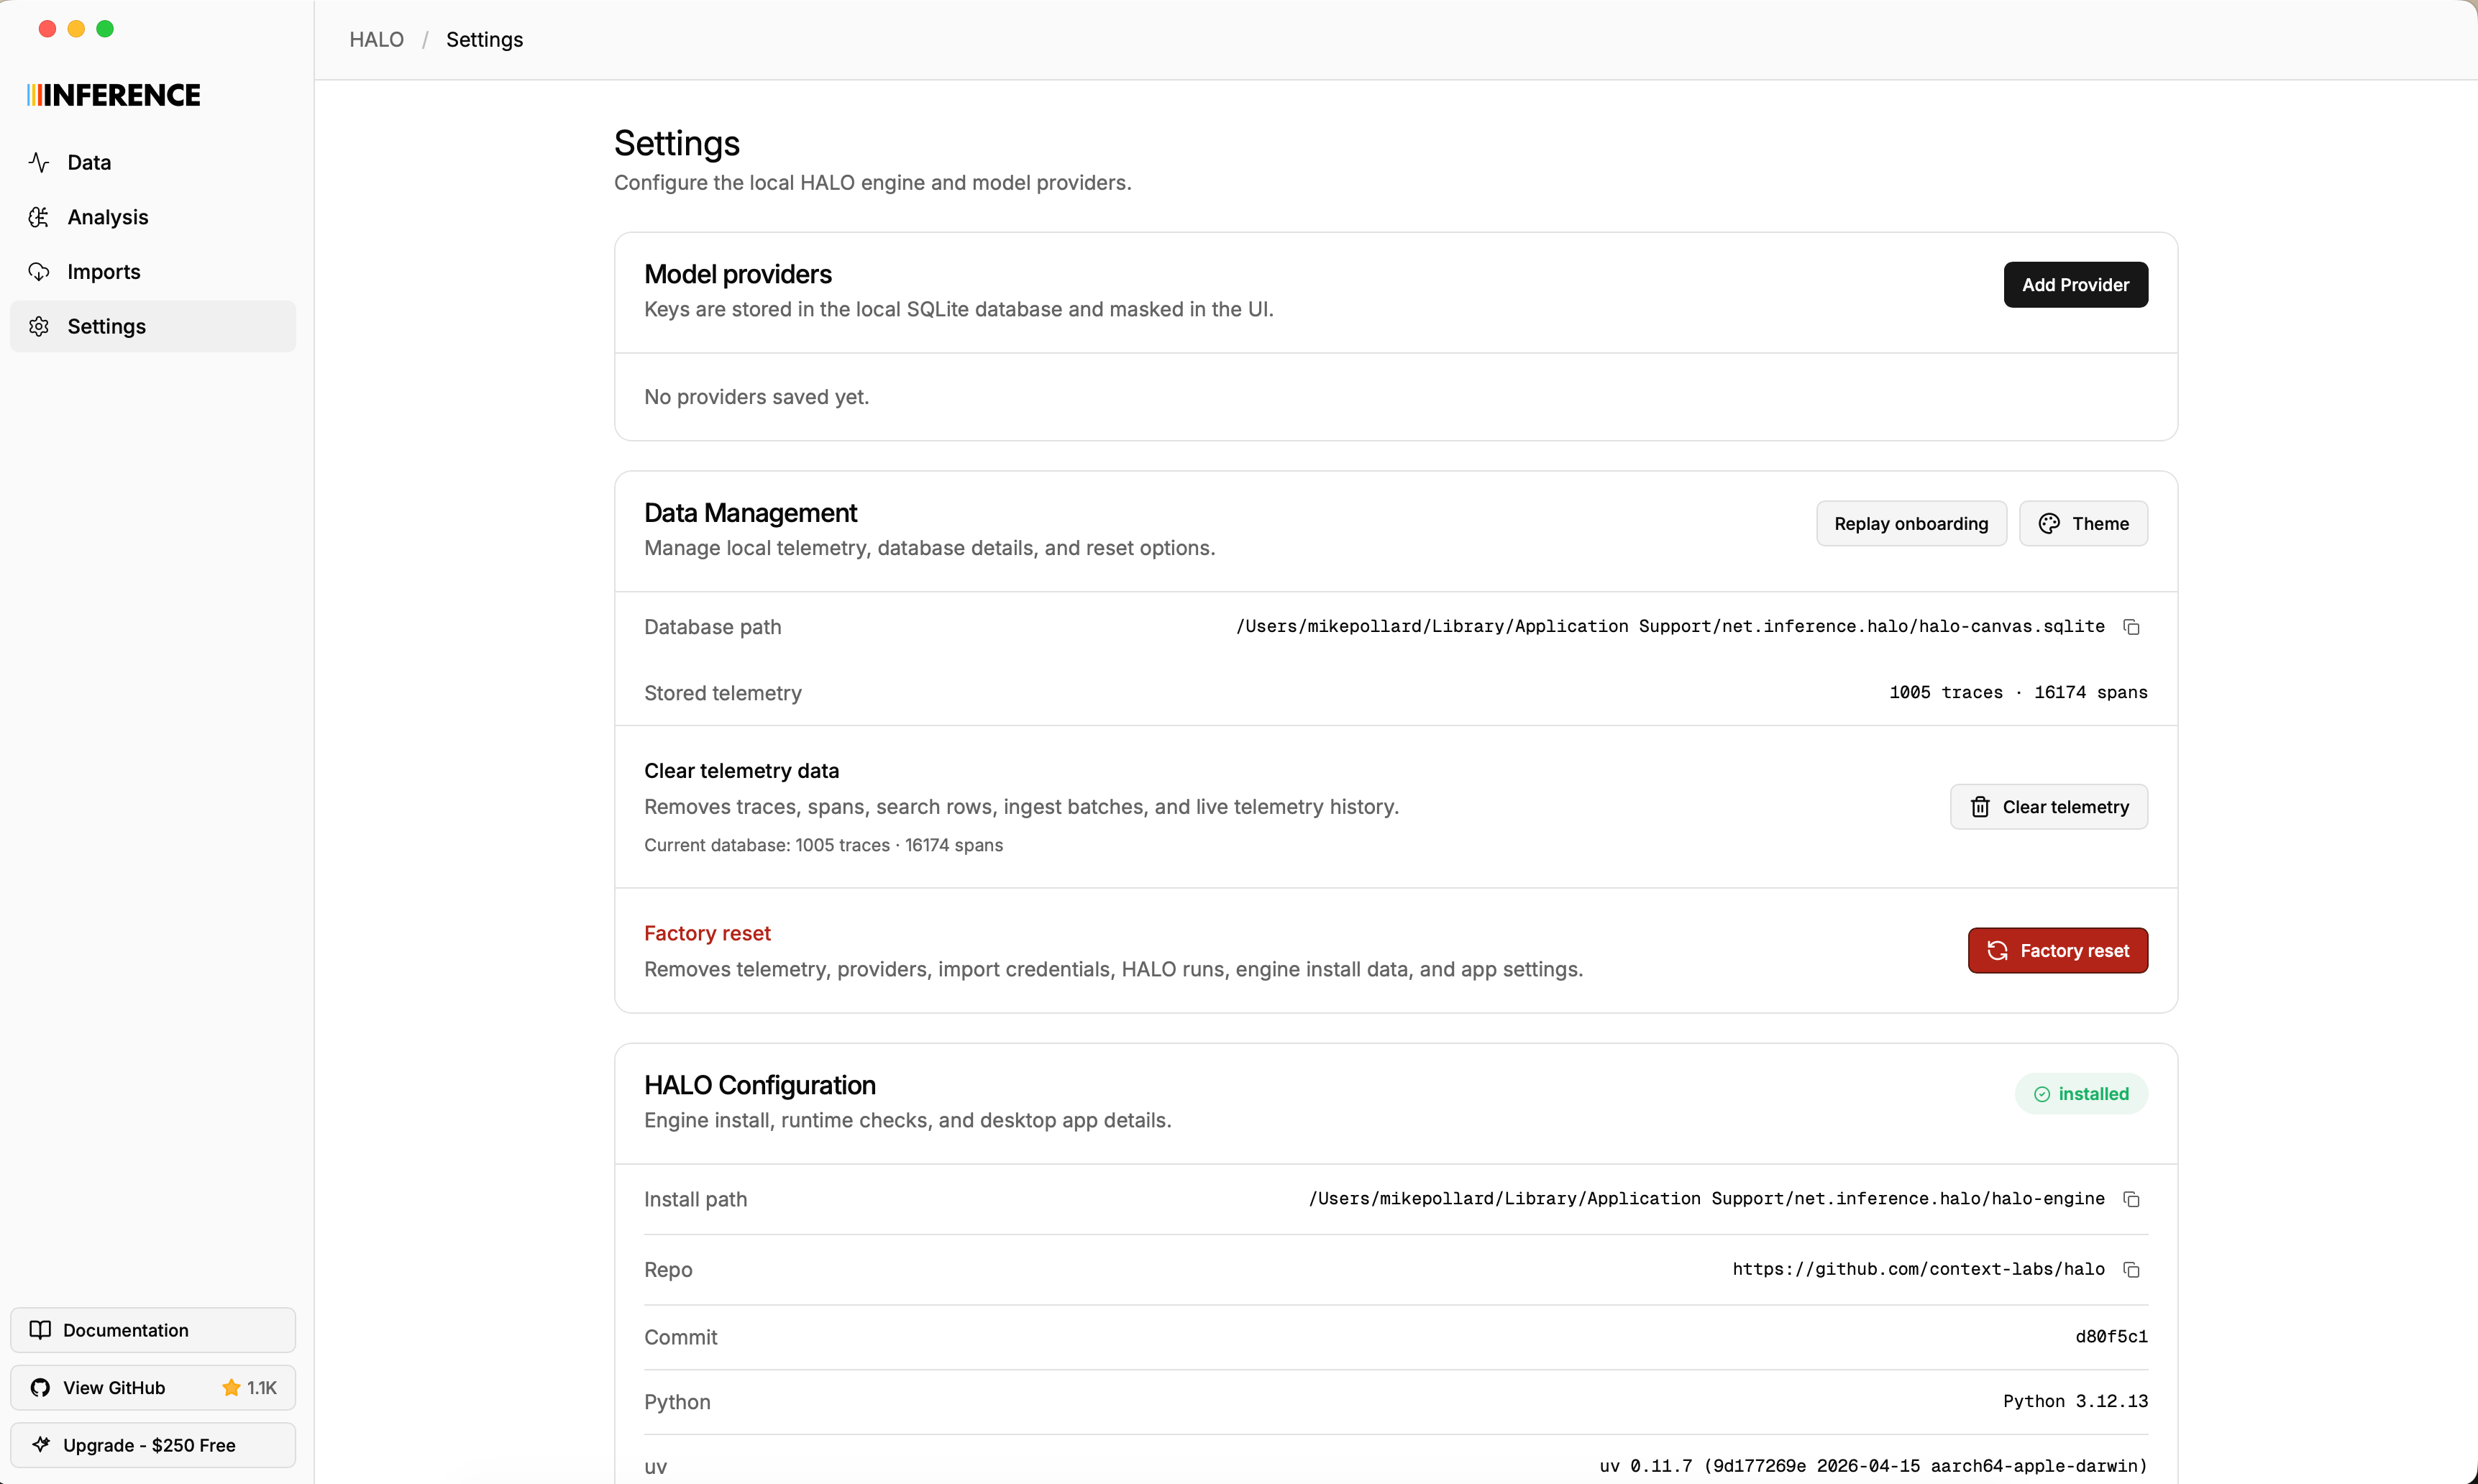Click the GitHub star count 1.1K
This screenshot has height=1484, width=2478.
(x=250, y=1388)
